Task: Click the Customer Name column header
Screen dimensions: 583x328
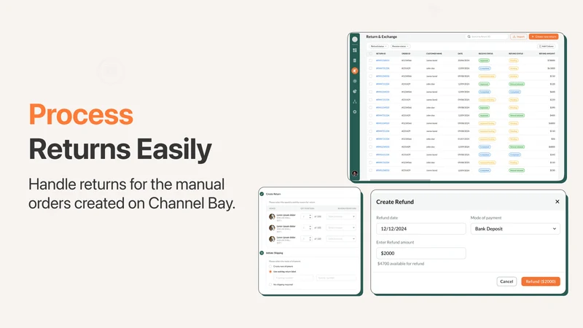Action: [434, 53]
